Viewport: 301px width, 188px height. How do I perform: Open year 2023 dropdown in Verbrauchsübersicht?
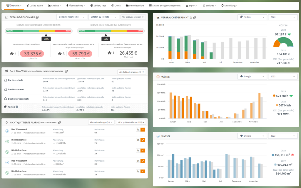coord(283,17)
